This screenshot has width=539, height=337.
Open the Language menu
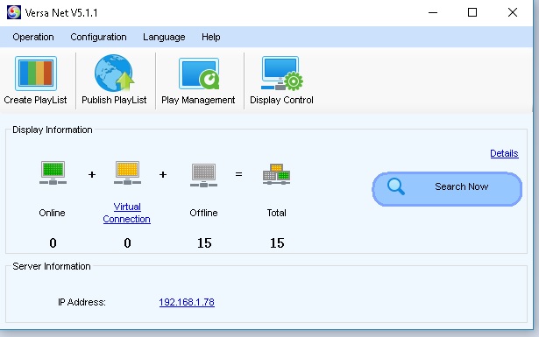(x=164, y=37)
